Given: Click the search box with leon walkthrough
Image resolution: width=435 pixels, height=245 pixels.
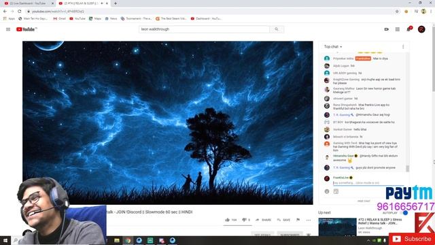Looking at the screenshot, I should pyautogui.click(x=204, y=29).
